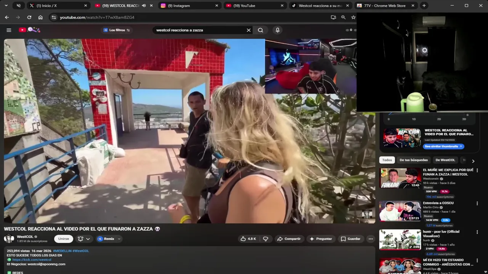The image size is (488, 274).
Task: Open Entrevista a COSCU video thumbnail
Action: tap(400, 211)
